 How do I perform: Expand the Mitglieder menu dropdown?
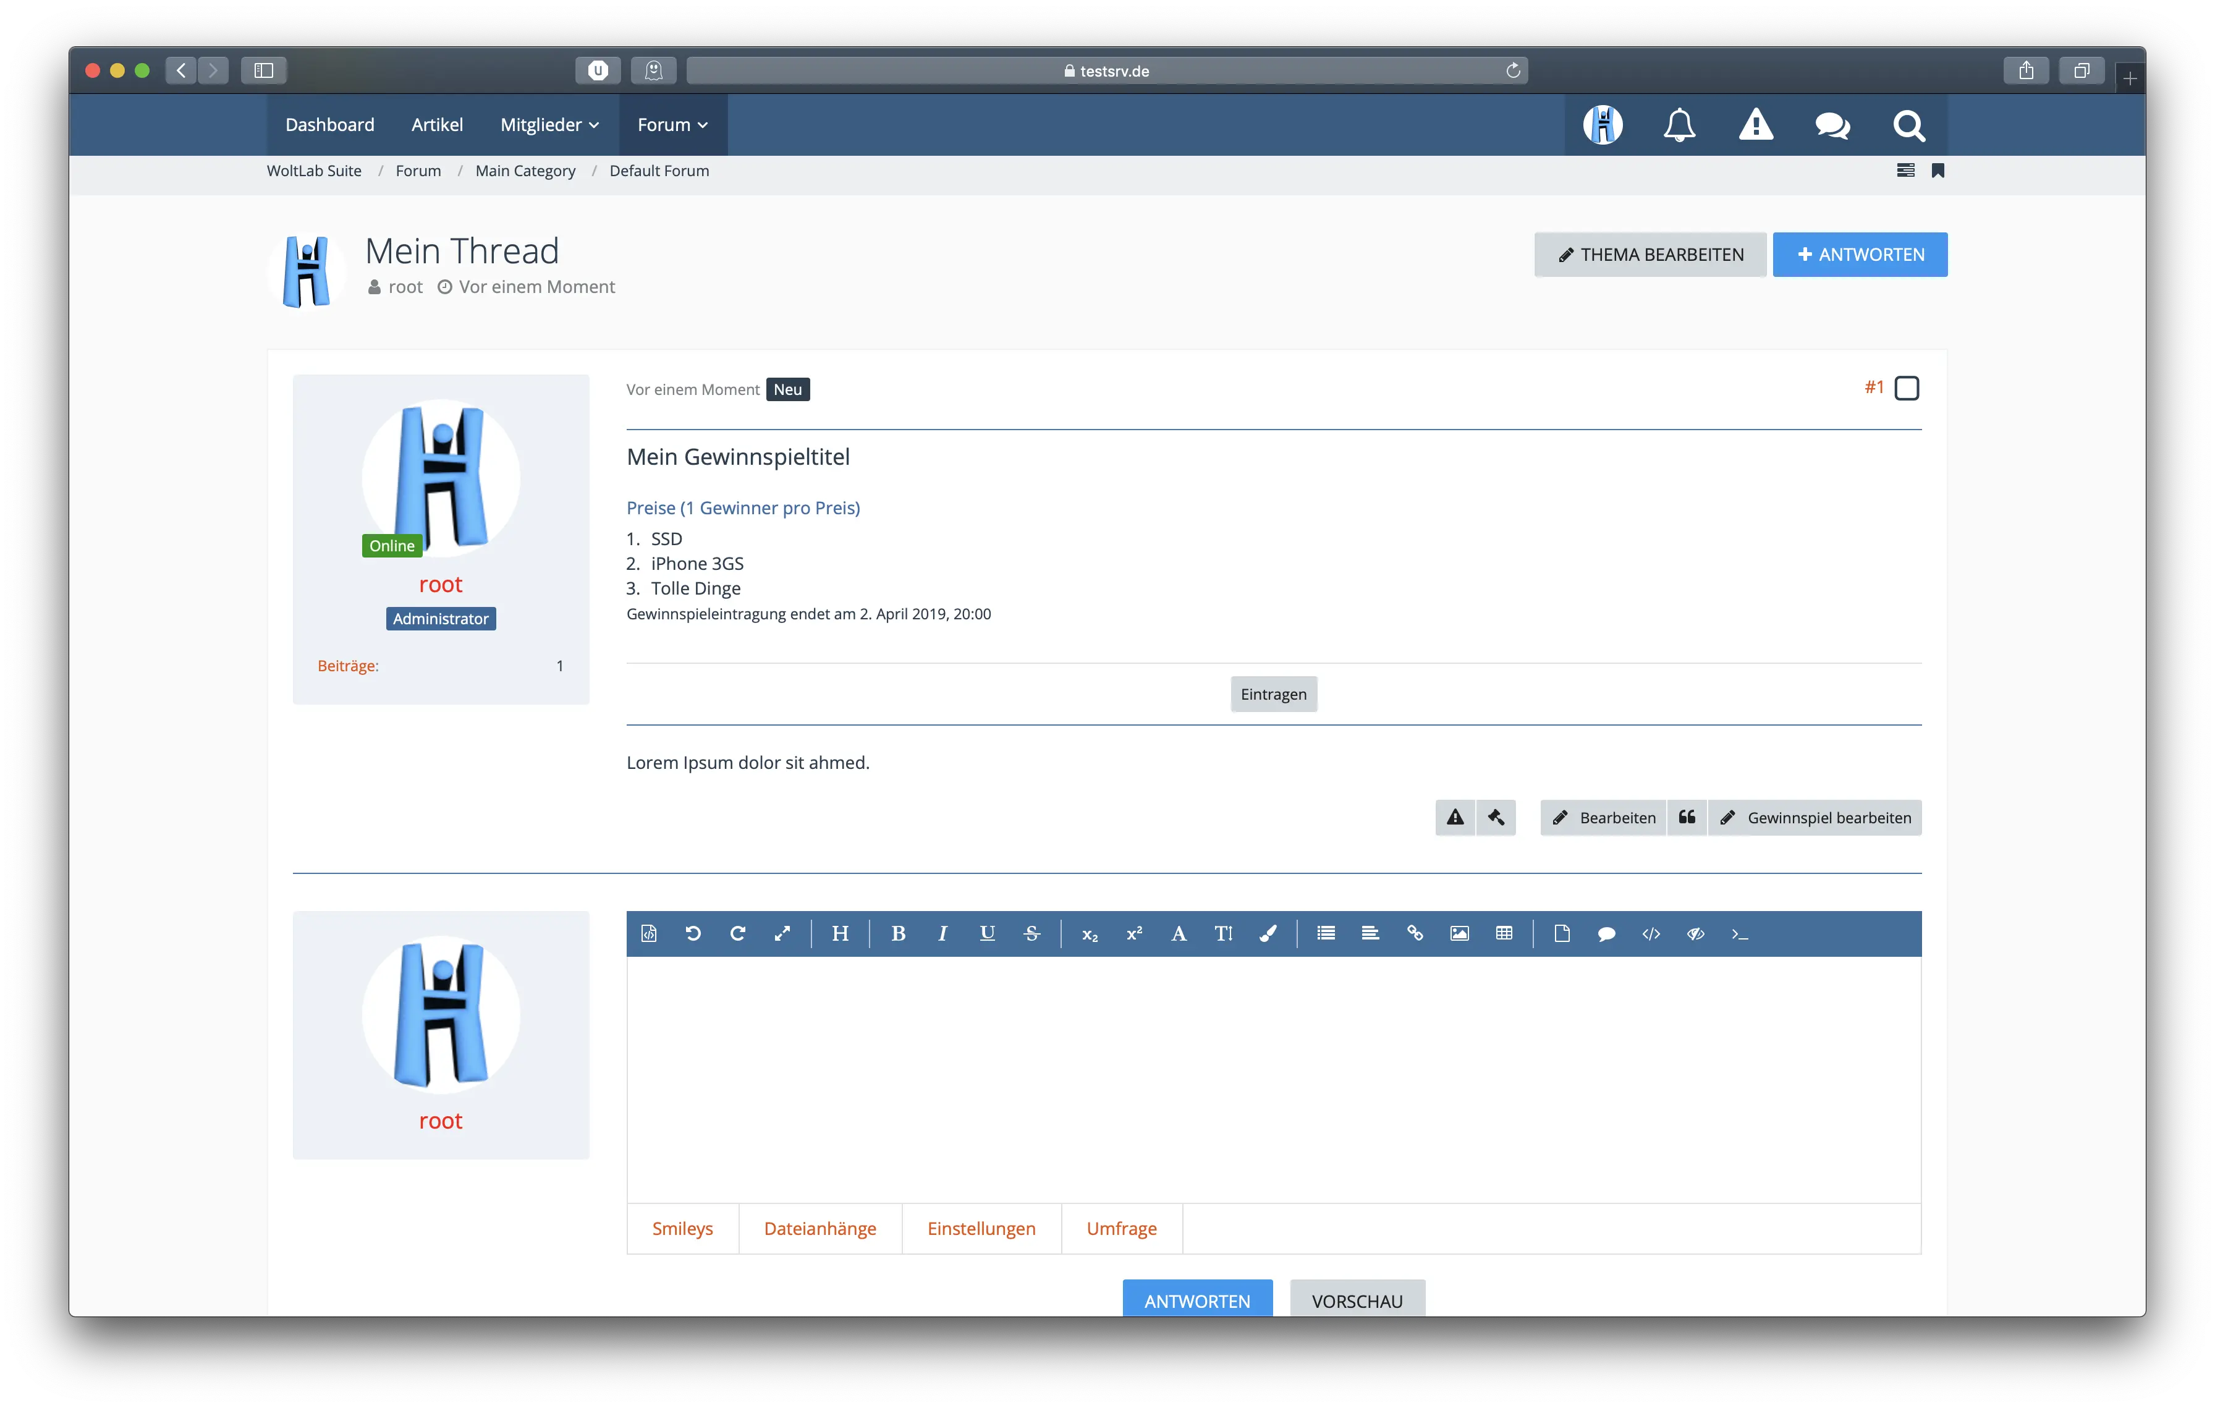tap(549, 124)
